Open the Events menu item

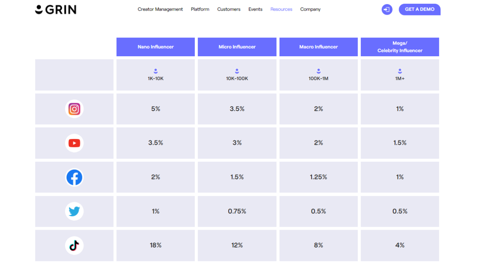pyautogui.click(x=255, y=9)
